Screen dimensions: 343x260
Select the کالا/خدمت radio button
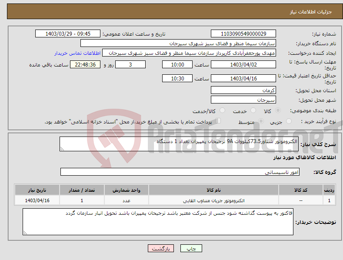coord(222,110)
